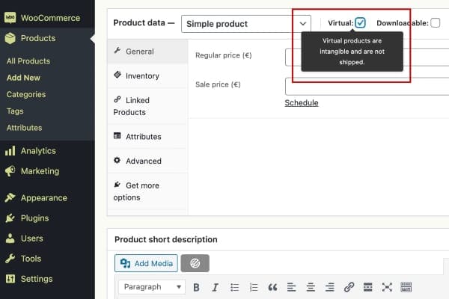
Task: Open the Simple product type dropdown
Action: click(x=246, y=23)
